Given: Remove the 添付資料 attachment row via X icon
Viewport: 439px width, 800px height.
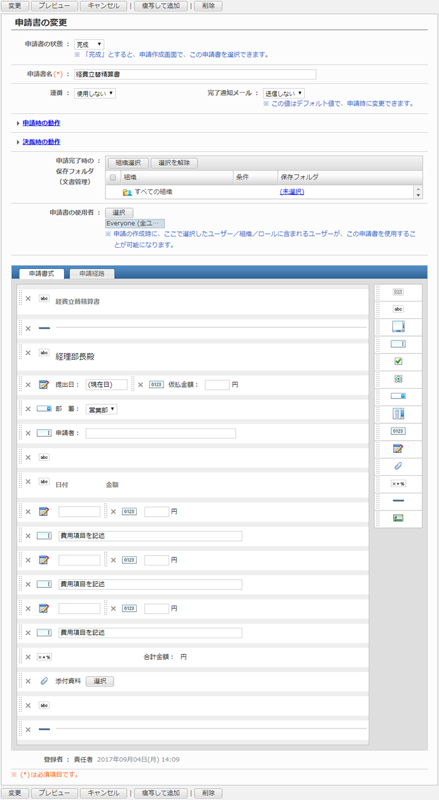Looking at the screenshot, I should coord(28,681).
